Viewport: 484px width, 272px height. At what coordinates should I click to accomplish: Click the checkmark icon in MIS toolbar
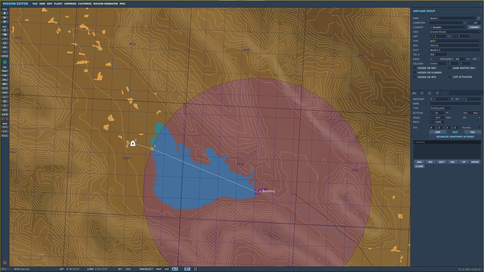[5, 52]
